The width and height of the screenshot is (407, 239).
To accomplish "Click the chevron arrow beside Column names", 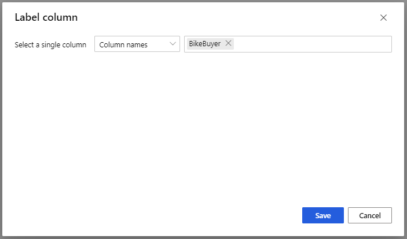I will [173, 44].
